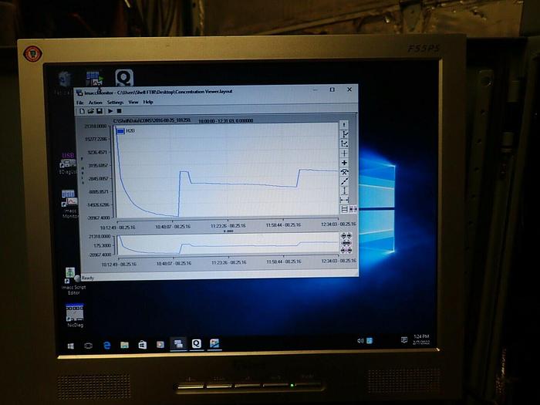The height and width of the screenshot is (405, 540).
Task: Open Task View on the taskbar
Action: [x=89, y=346]
